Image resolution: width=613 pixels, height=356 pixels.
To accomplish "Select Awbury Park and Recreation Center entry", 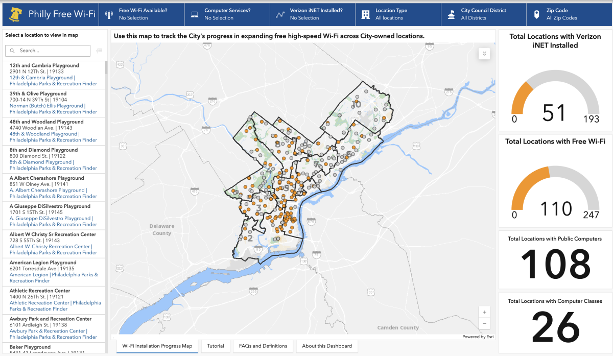I will pyautogui.click(x=54, y=327).
